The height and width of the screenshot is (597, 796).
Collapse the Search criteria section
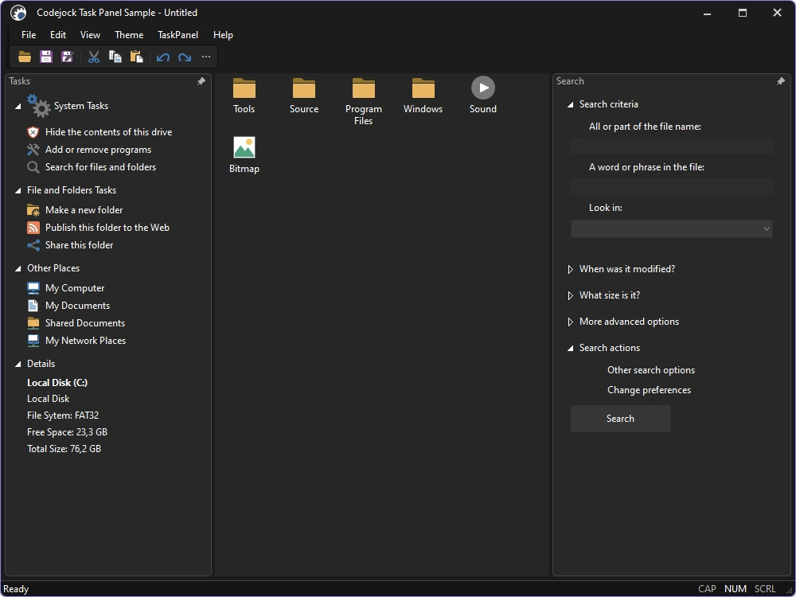570,105
